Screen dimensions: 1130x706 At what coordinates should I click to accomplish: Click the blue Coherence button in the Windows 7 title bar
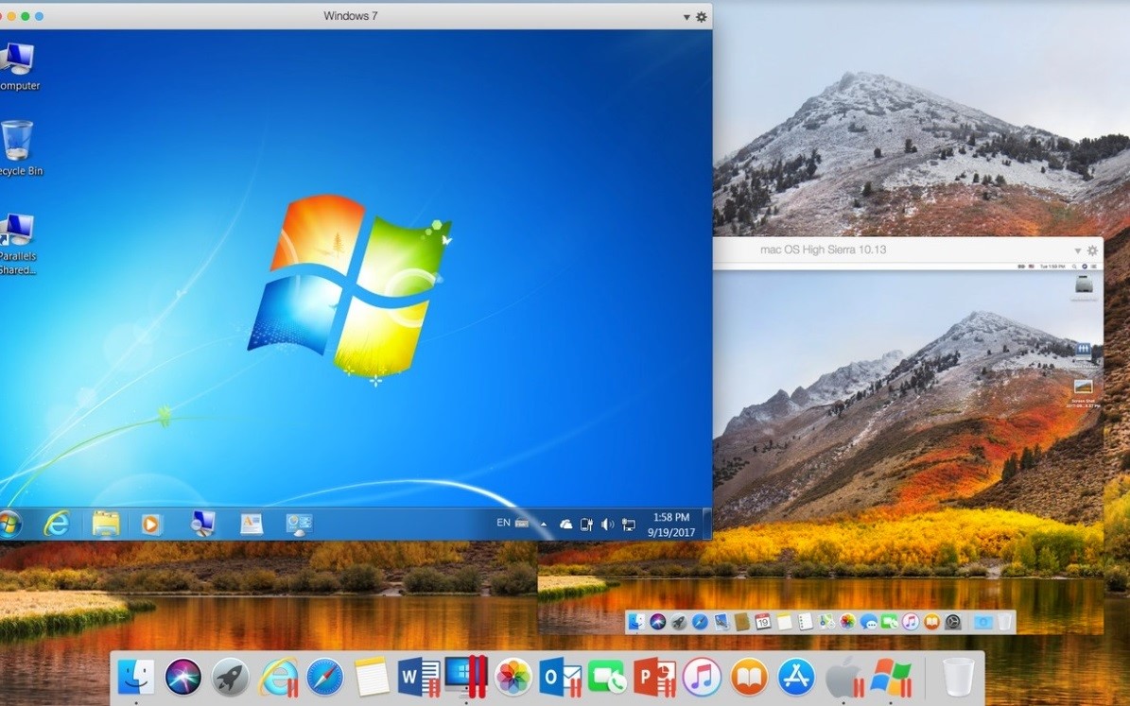click(39, 16)
